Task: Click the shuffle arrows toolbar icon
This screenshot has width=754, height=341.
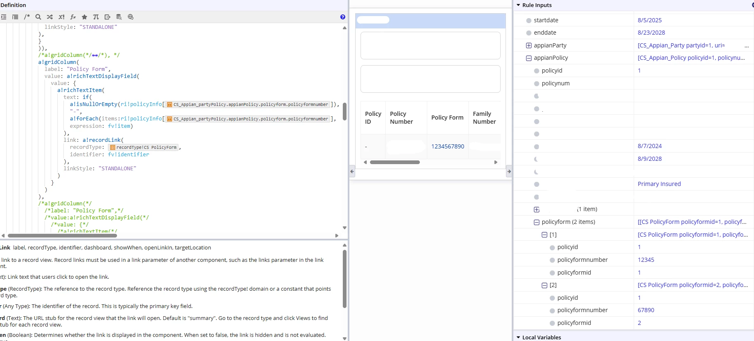Action: (50, 17)
